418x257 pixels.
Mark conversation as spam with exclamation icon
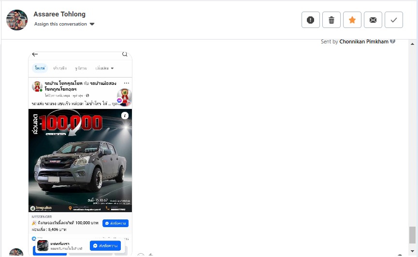pos(311,20)
